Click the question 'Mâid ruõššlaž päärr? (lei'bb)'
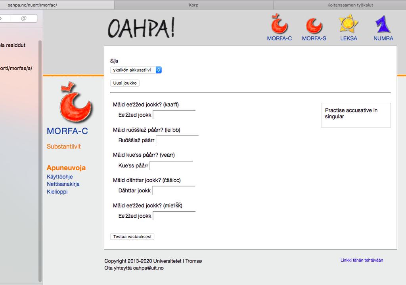The width and height of the screenshot is (406, 285). [x=147, y=130]
